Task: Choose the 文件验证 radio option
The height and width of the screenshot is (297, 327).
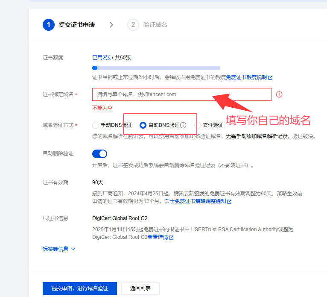Action: (x=198, y=125)
